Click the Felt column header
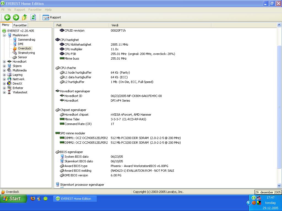Screen dimensions: 282x211 tap(82, 25)
